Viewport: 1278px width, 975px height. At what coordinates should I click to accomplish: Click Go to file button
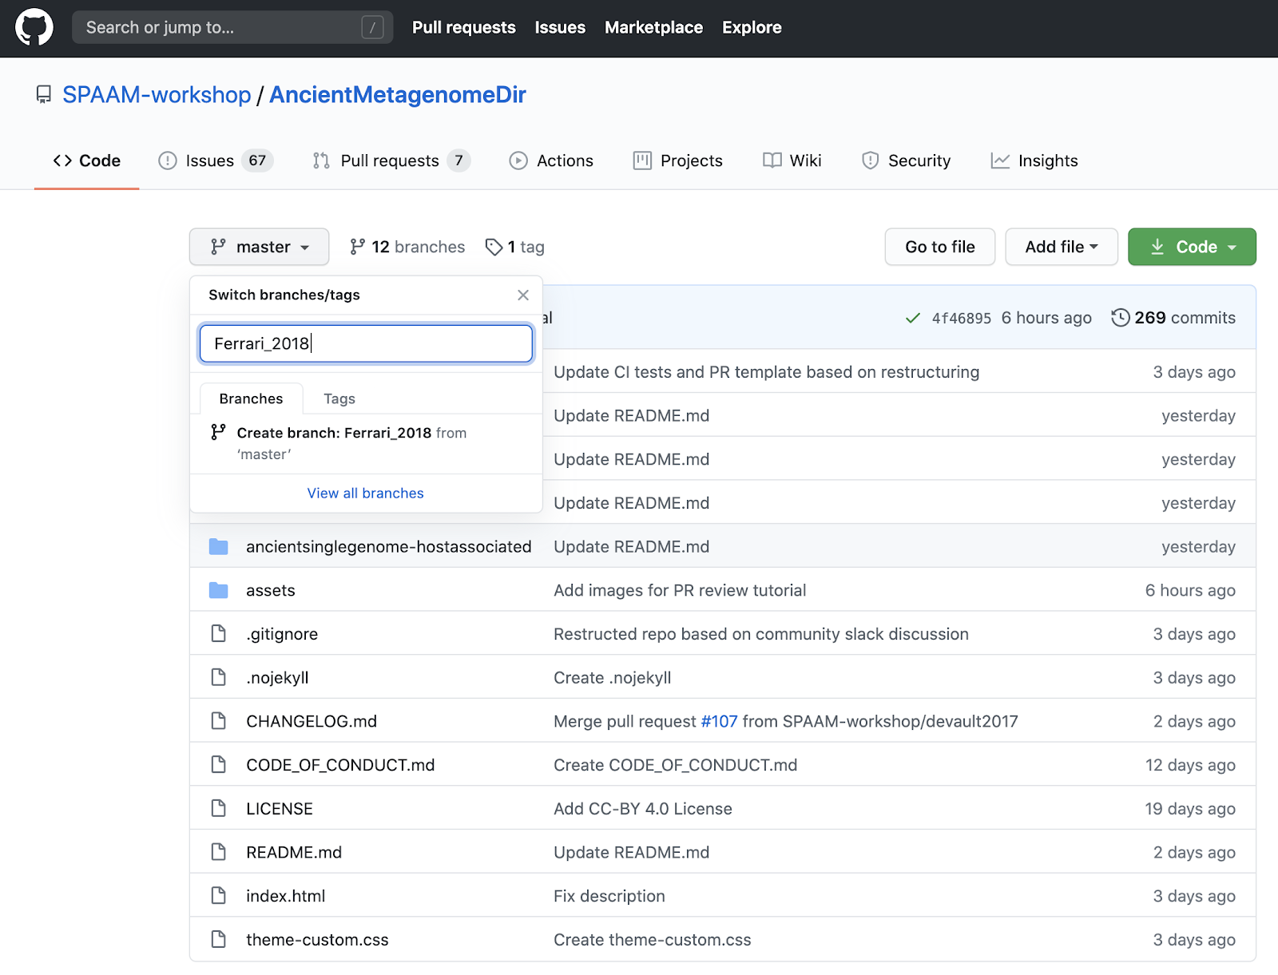940,248
